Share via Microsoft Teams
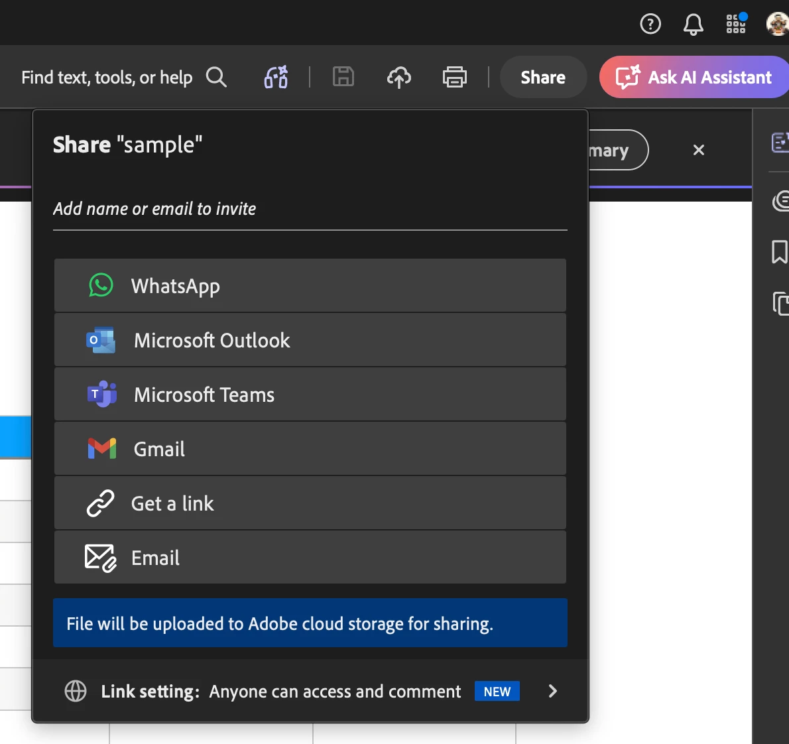The image size is (789, 744). pyautogui.click(x=310, y=394)
